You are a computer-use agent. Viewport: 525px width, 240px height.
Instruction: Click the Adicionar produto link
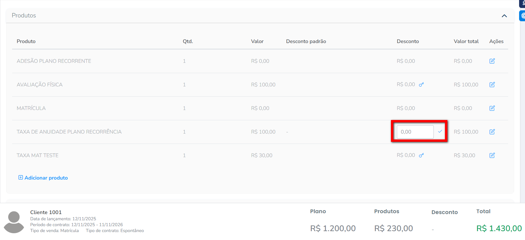[46, 178]
